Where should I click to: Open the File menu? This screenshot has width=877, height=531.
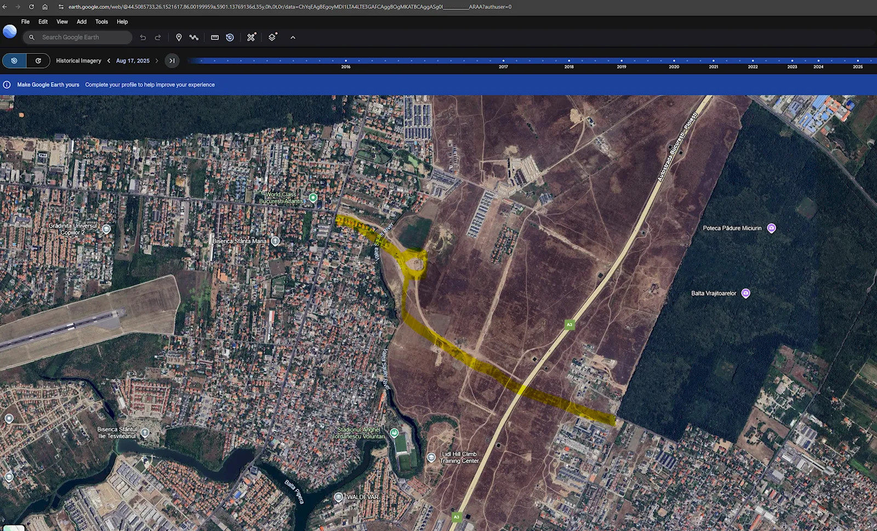pos(25,22)
